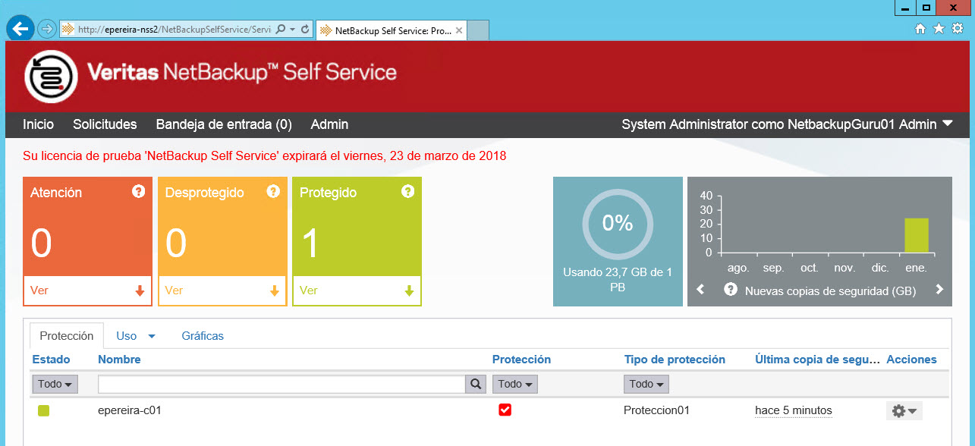Open the Admin menu
This screenshot has height=446, width=975.
point(329,124)
